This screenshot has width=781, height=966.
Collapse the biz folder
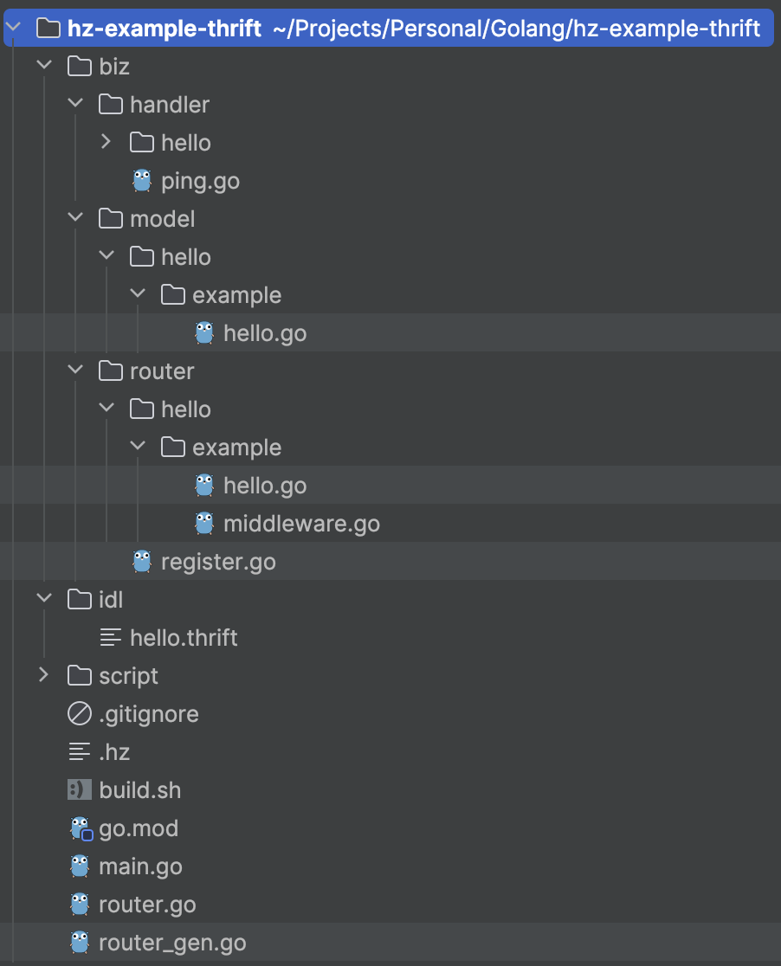44,66
